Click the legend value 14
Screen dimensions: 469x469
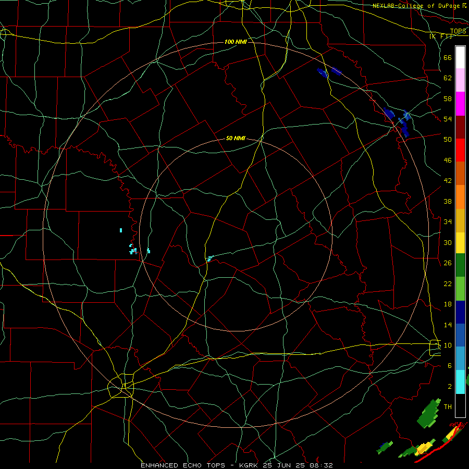click(x=448, y=325)
